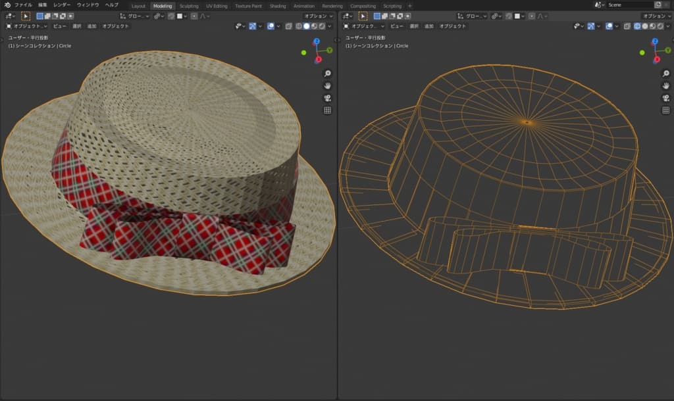The width and height of the screenshot is (674, 401).
Task: Click the zoom magnifier icon in left viewport
Action: [327, 74]
